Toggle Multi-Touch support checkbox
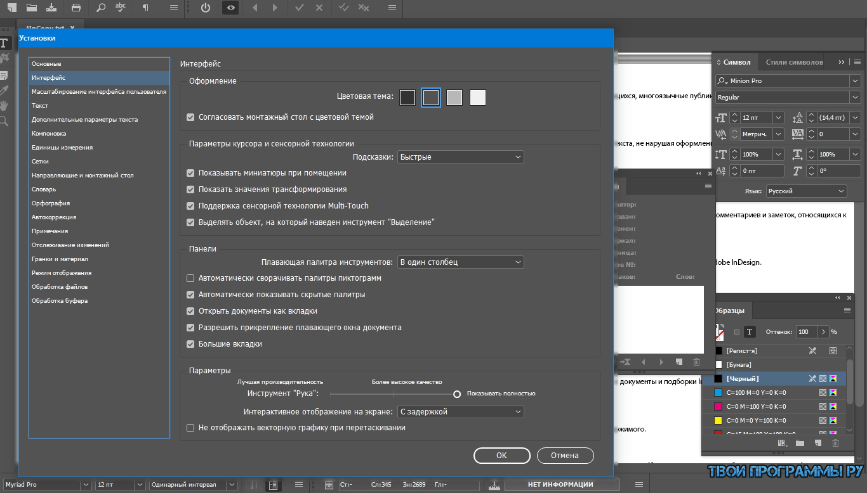Viewport: 867px width, 493px height. click(190, 206)
